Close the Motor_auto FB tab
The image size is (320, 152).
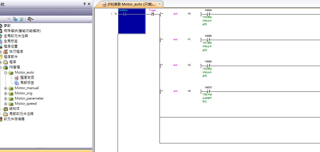point(159,4)
